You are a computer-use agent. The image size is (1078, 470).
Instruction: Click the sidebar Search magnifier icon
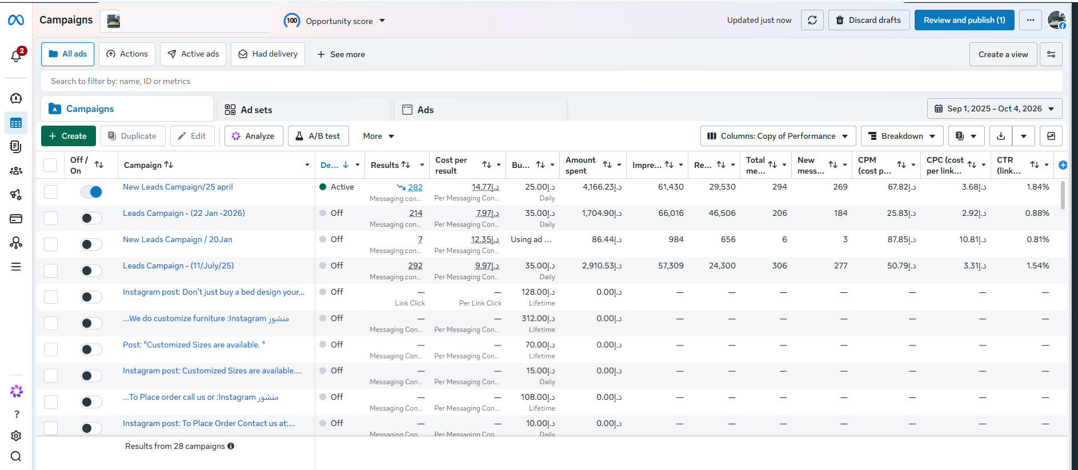tap(16, 456)
